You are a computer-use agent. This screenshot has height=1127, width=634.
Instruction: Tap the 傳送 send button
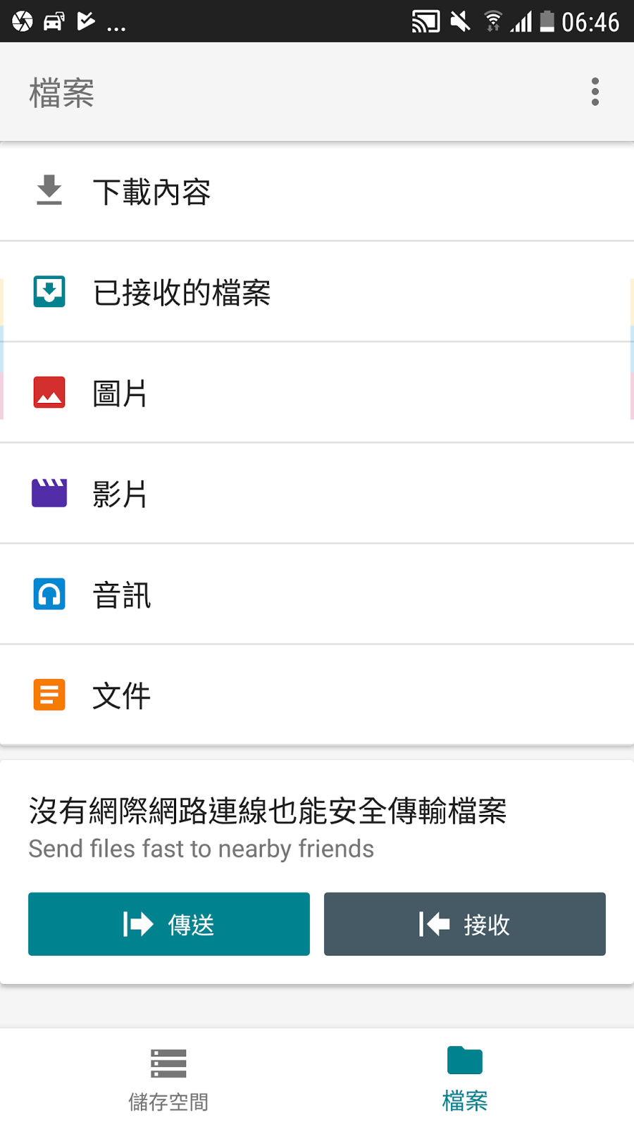[169, 924]
